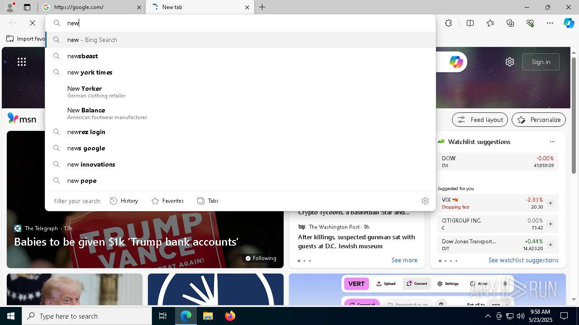
Task: Open the notification center icon
Action: click(x=564, y=316)
